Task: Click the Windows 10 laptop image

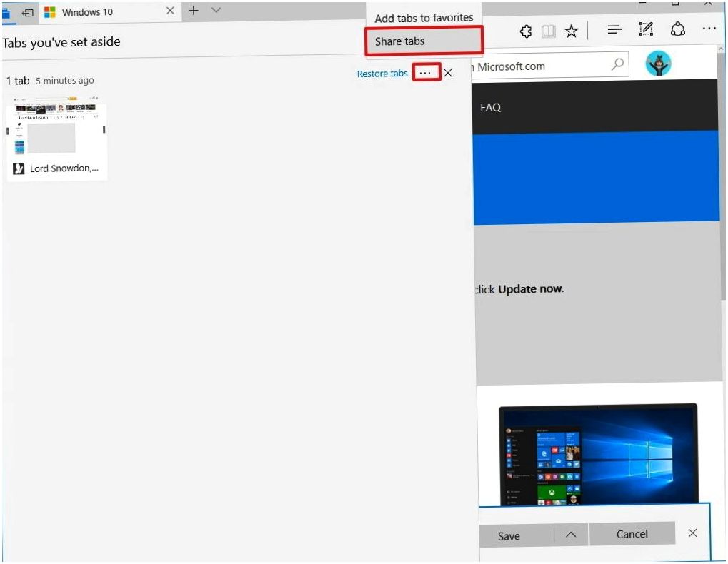Action: coord(598,455)
